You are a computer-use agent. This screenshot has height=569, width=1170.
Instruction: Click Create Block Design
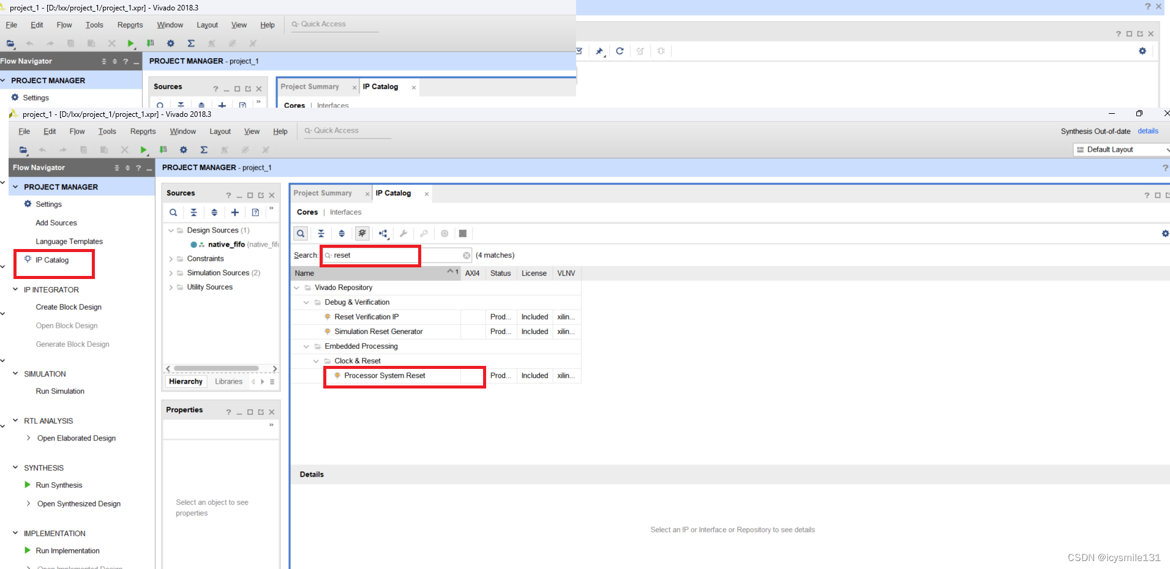point(69,307)
